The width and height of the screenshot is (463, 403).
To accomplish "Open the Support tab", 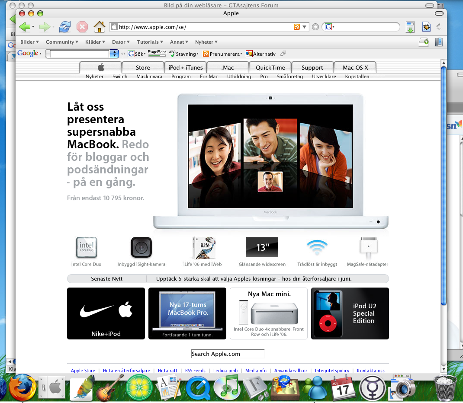I will click(312, 67).
